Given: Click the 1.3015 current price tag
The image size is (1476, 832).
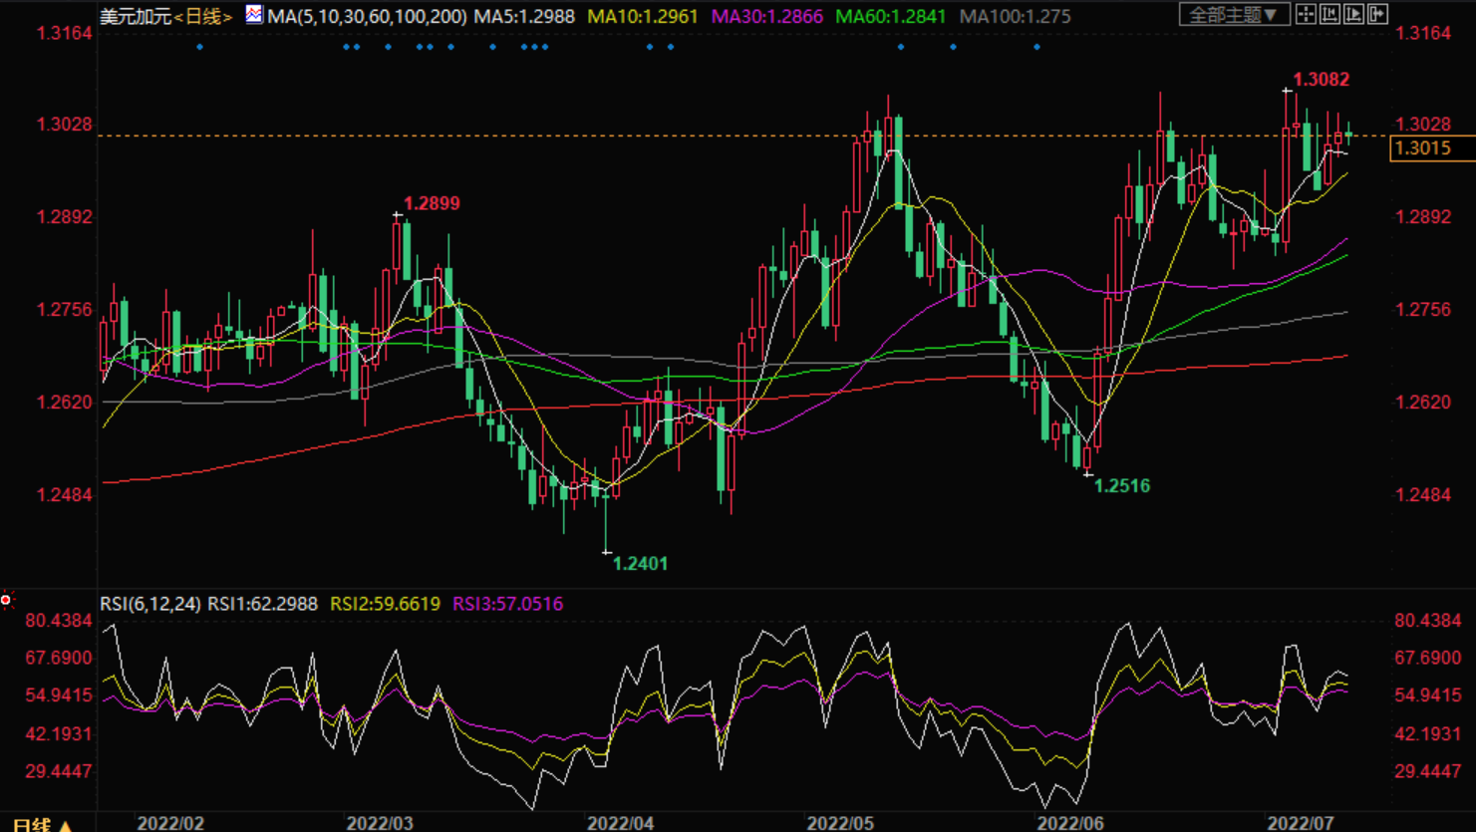Looking at the screenshot, I should [x=1423, y=148].
